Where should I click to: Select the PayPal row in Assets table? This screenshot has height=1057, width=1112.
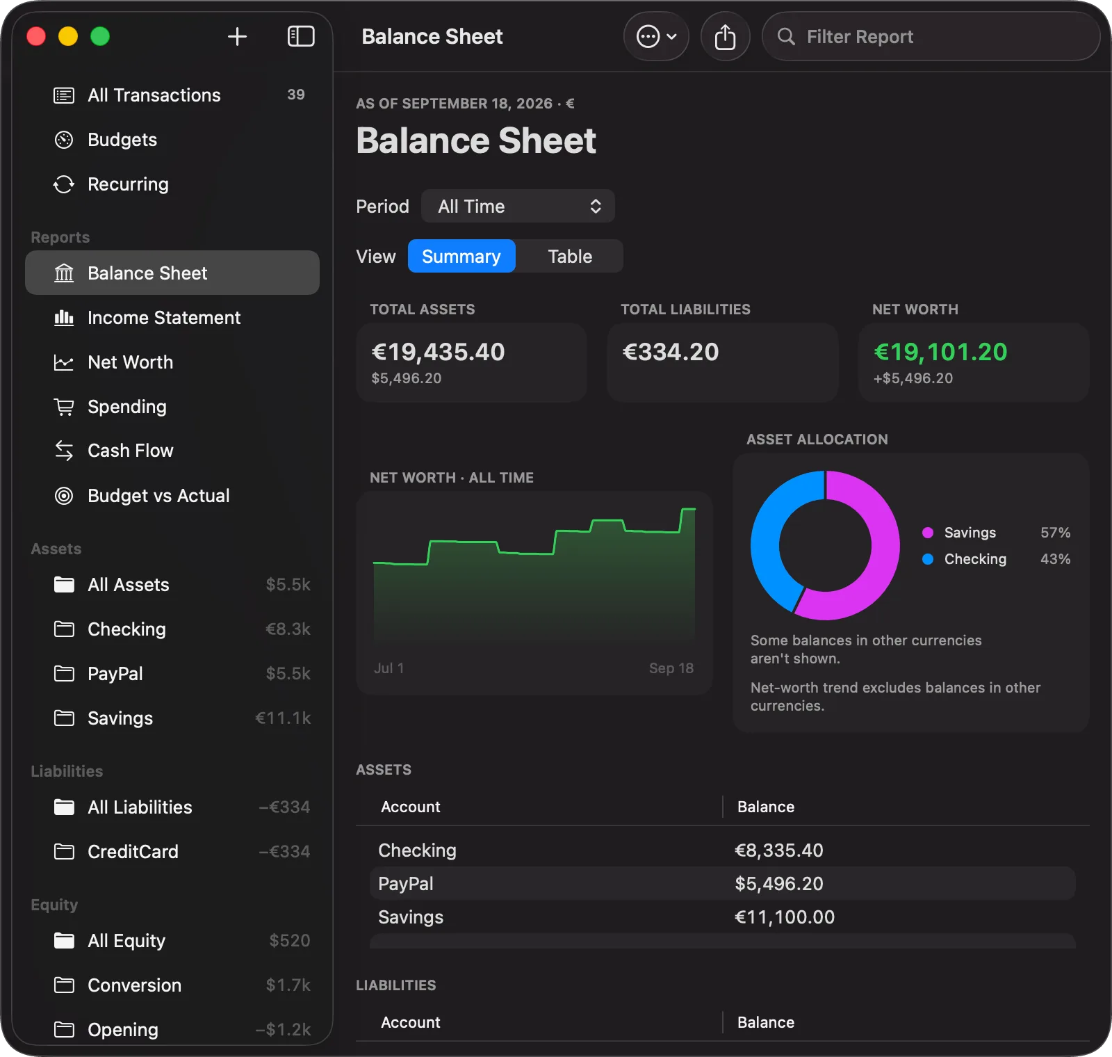pyautogui.click(x=723, y=884)
